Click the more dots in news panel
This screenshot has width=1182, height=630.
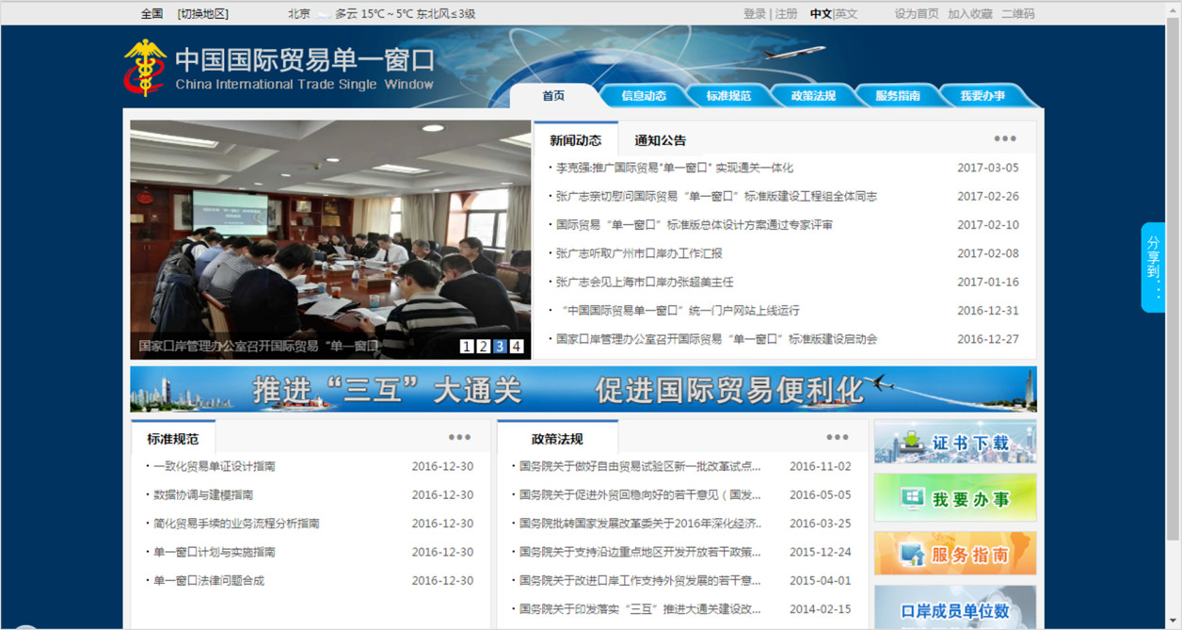pyautogui.click(x=1005, y=138)
